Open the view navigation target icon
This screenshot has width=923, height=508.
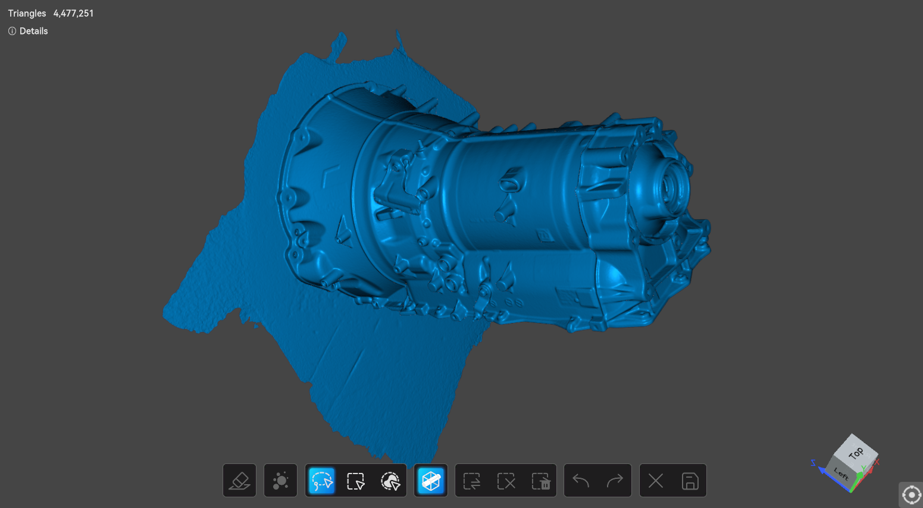coord(911,495)
